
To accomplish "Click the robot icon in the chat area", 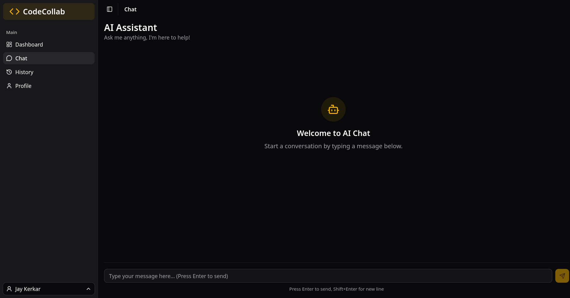I will click(x=333, y=109).
